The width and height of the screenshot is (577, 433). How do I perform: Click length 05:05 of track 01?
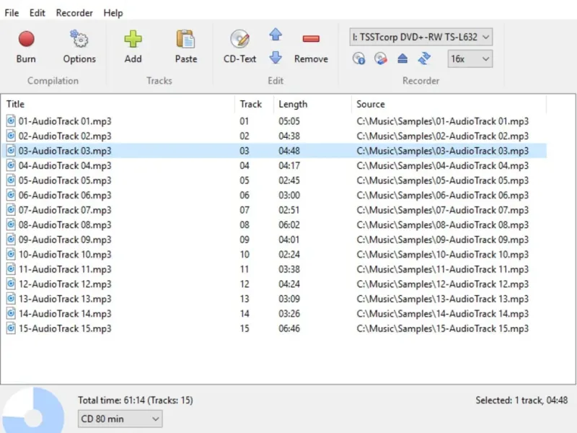point(289,121)
